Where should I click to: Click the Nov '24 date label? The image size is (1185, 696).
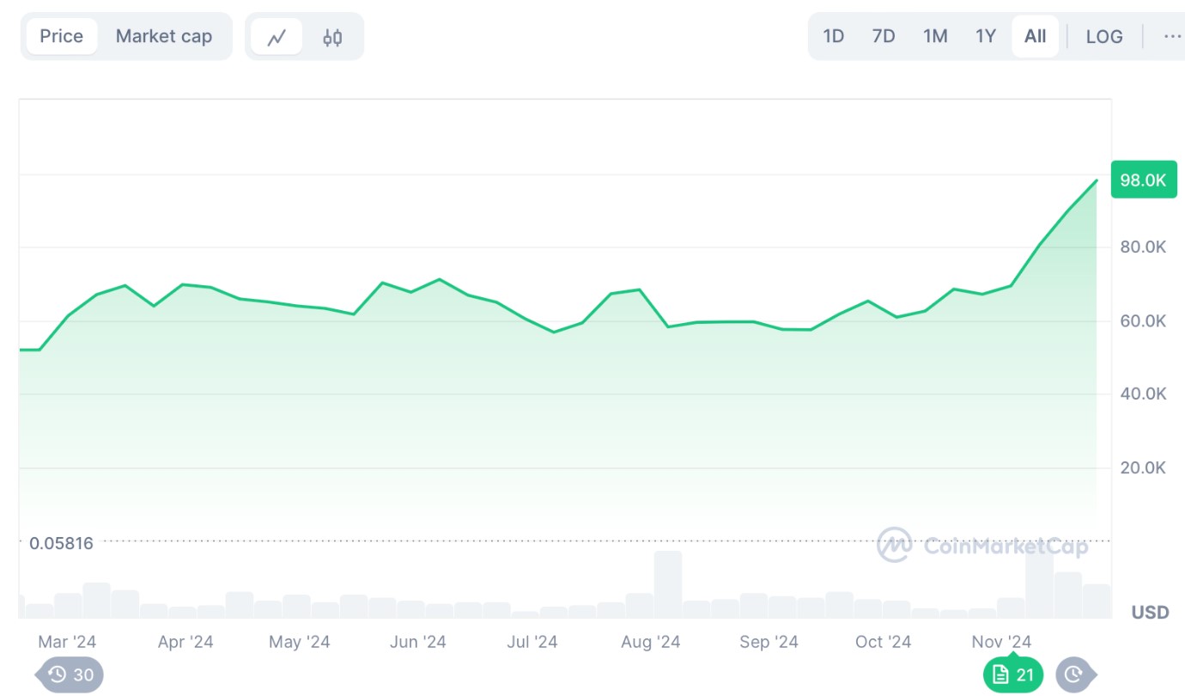coord(1001,642)
